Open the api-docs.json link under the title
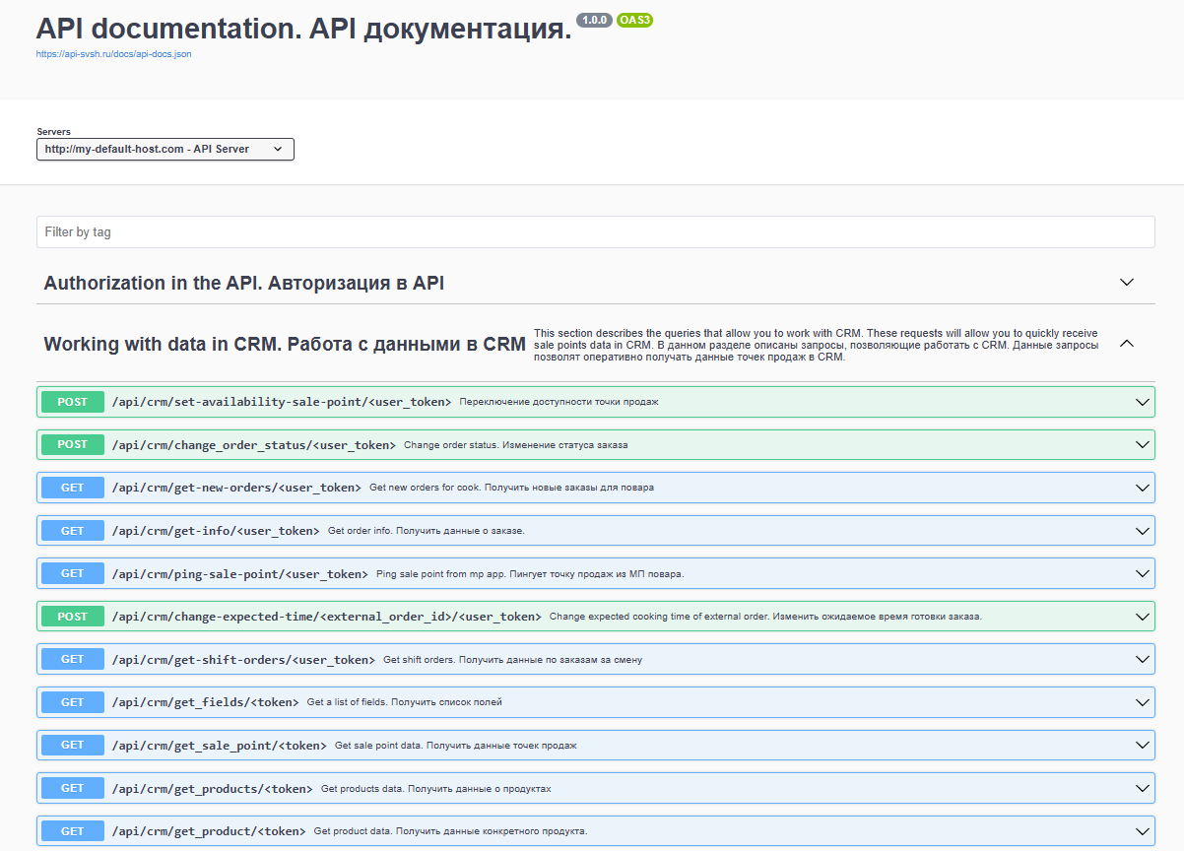The height and width of the screenshot is (851, 1184). pyautogui.click(x=114, y=54)
